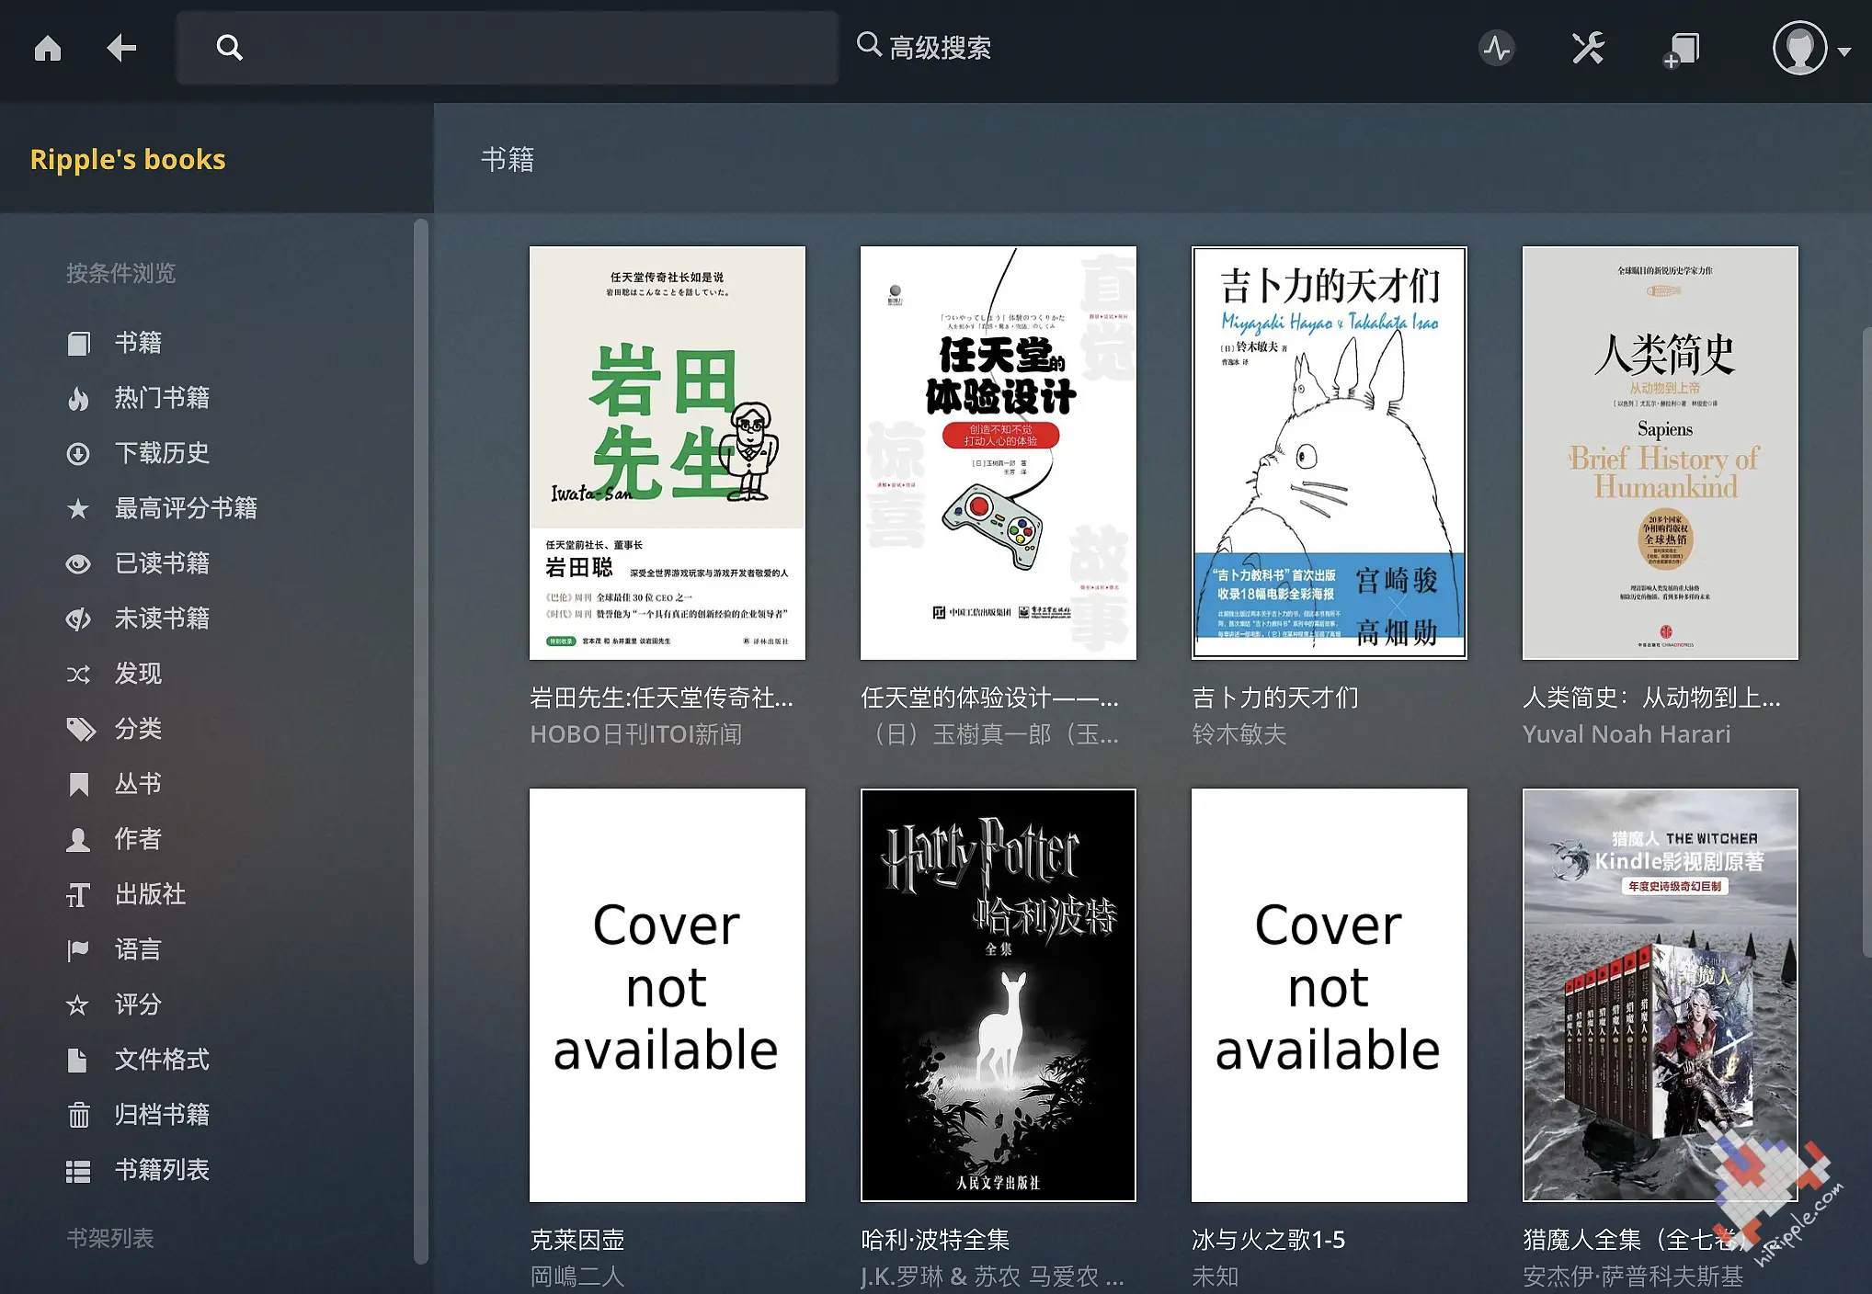Focus the book search input field
Viewport: 1872px width, 1294px height.
(x=507, y=48)
